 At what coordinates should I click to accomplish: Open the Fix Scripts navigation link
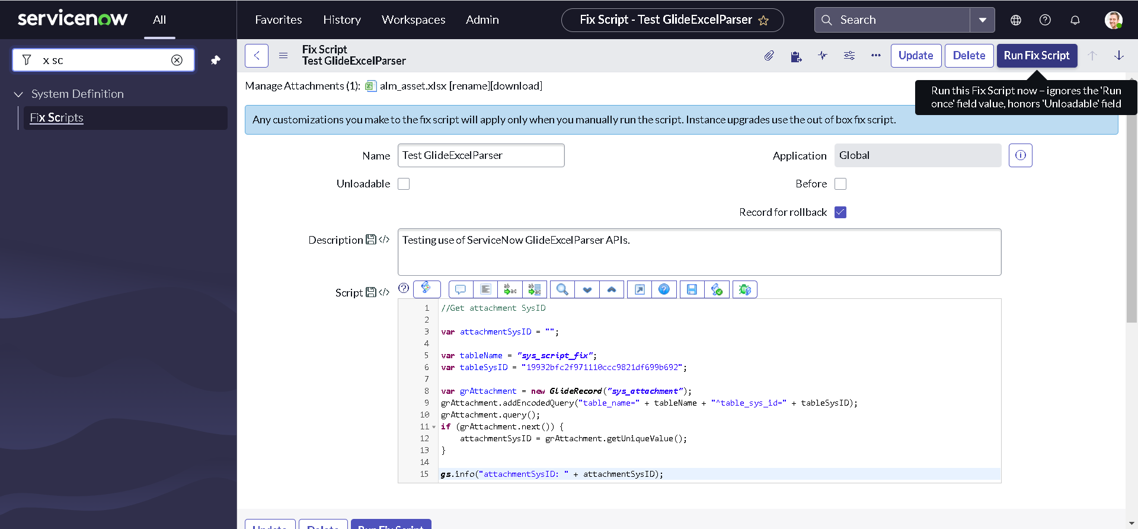pyautogui.click(x=57, y=118)
